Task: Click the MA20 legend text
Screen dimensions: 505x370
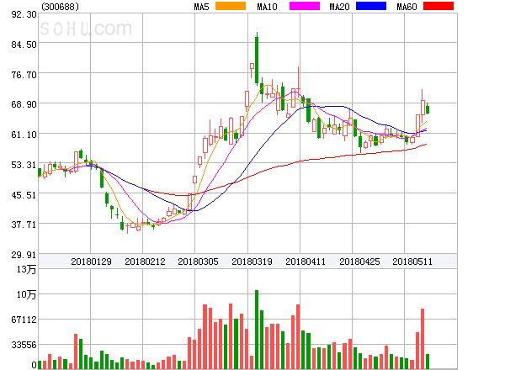Action: 339,7
